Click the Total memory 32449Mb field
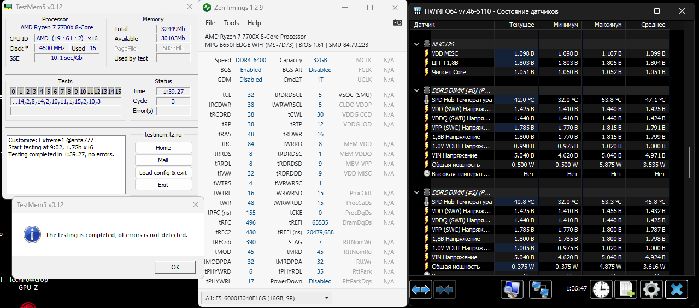Viewport: 699px width, 308px height. (x=173, y=29)
